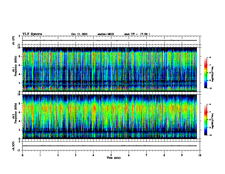Click the ch.1 voltage waveform trace
The width and height of the screenshot is (225, 174).
click(x=110, y=40)
